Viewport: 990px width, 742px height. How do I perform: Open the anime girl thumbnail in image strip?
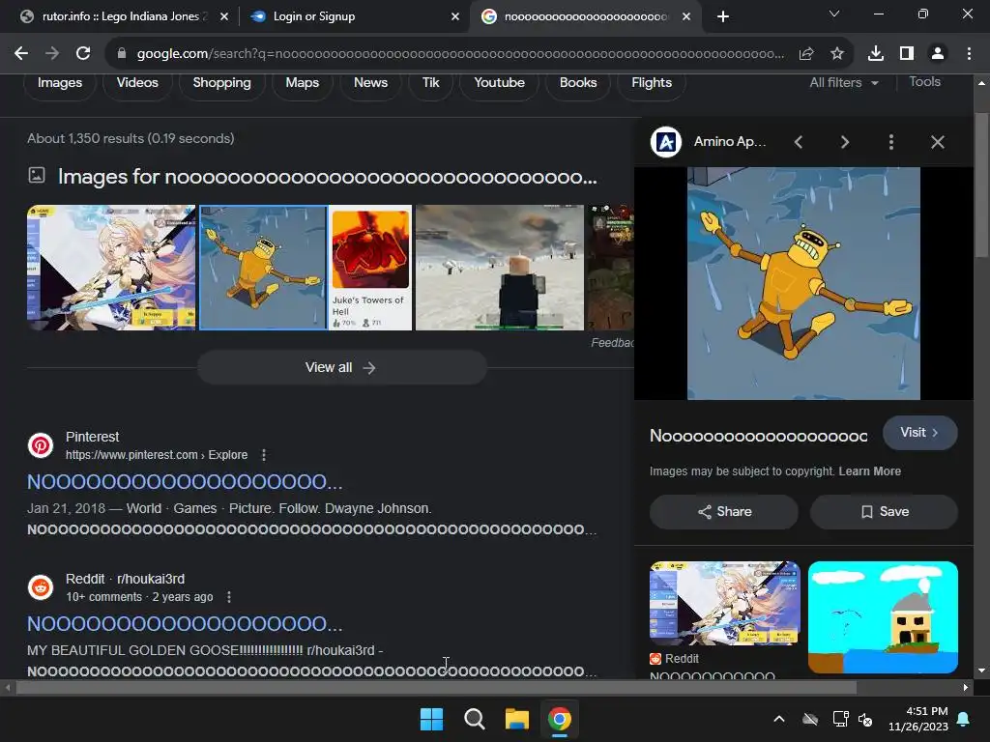tap(111, 268)
